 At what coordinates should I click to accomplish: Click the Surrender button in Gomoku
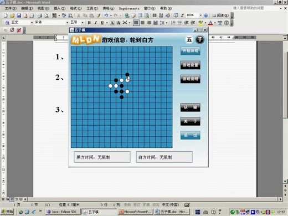coord(191,107)
